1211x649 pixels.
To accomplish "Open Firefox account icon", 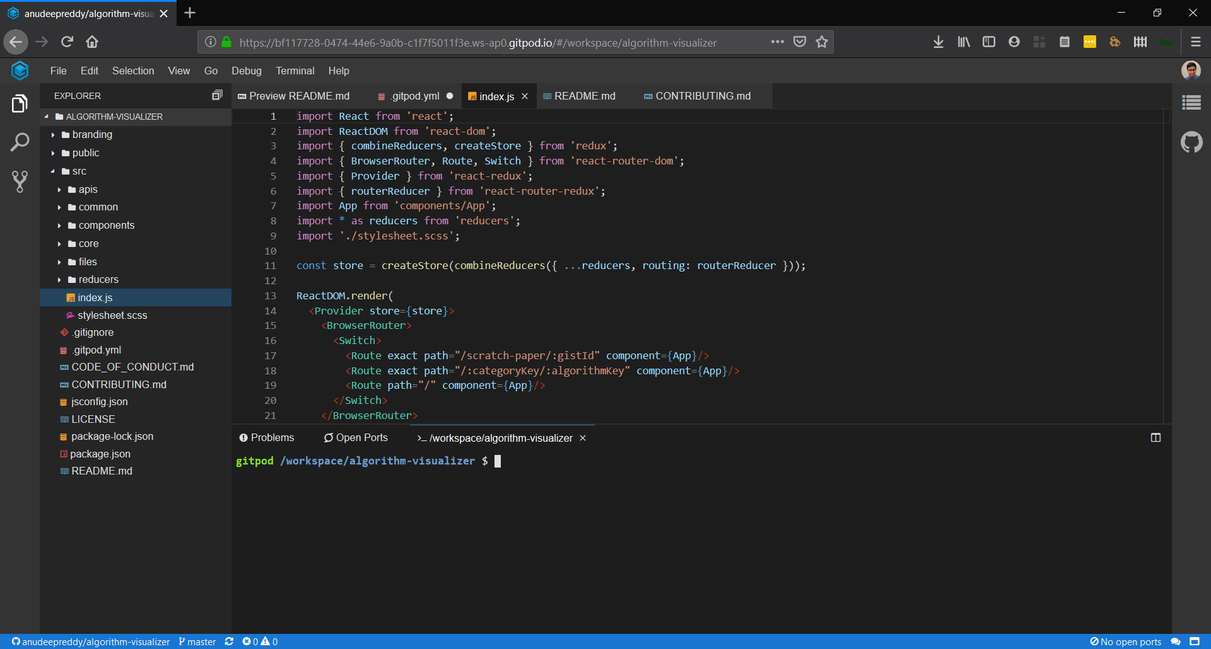I will (1014, 42).
